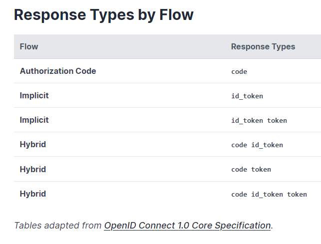
Task: Click the "code token" response type value
Action: point(251,169)
